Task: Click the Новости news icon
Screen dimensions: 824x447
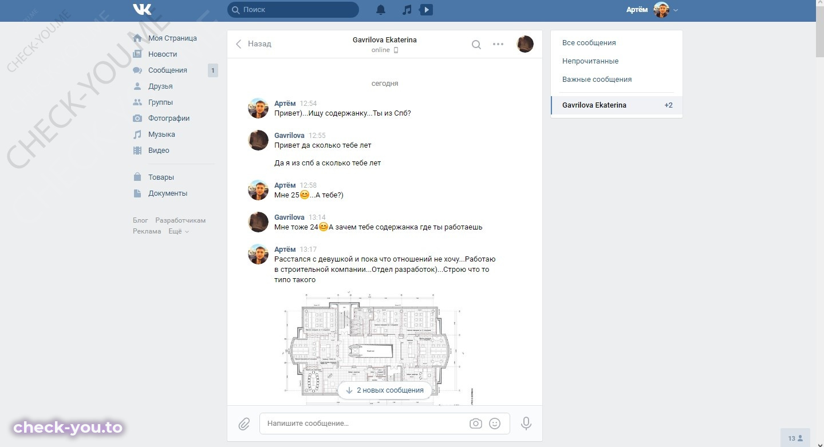Action: click(x=137, y=54)
